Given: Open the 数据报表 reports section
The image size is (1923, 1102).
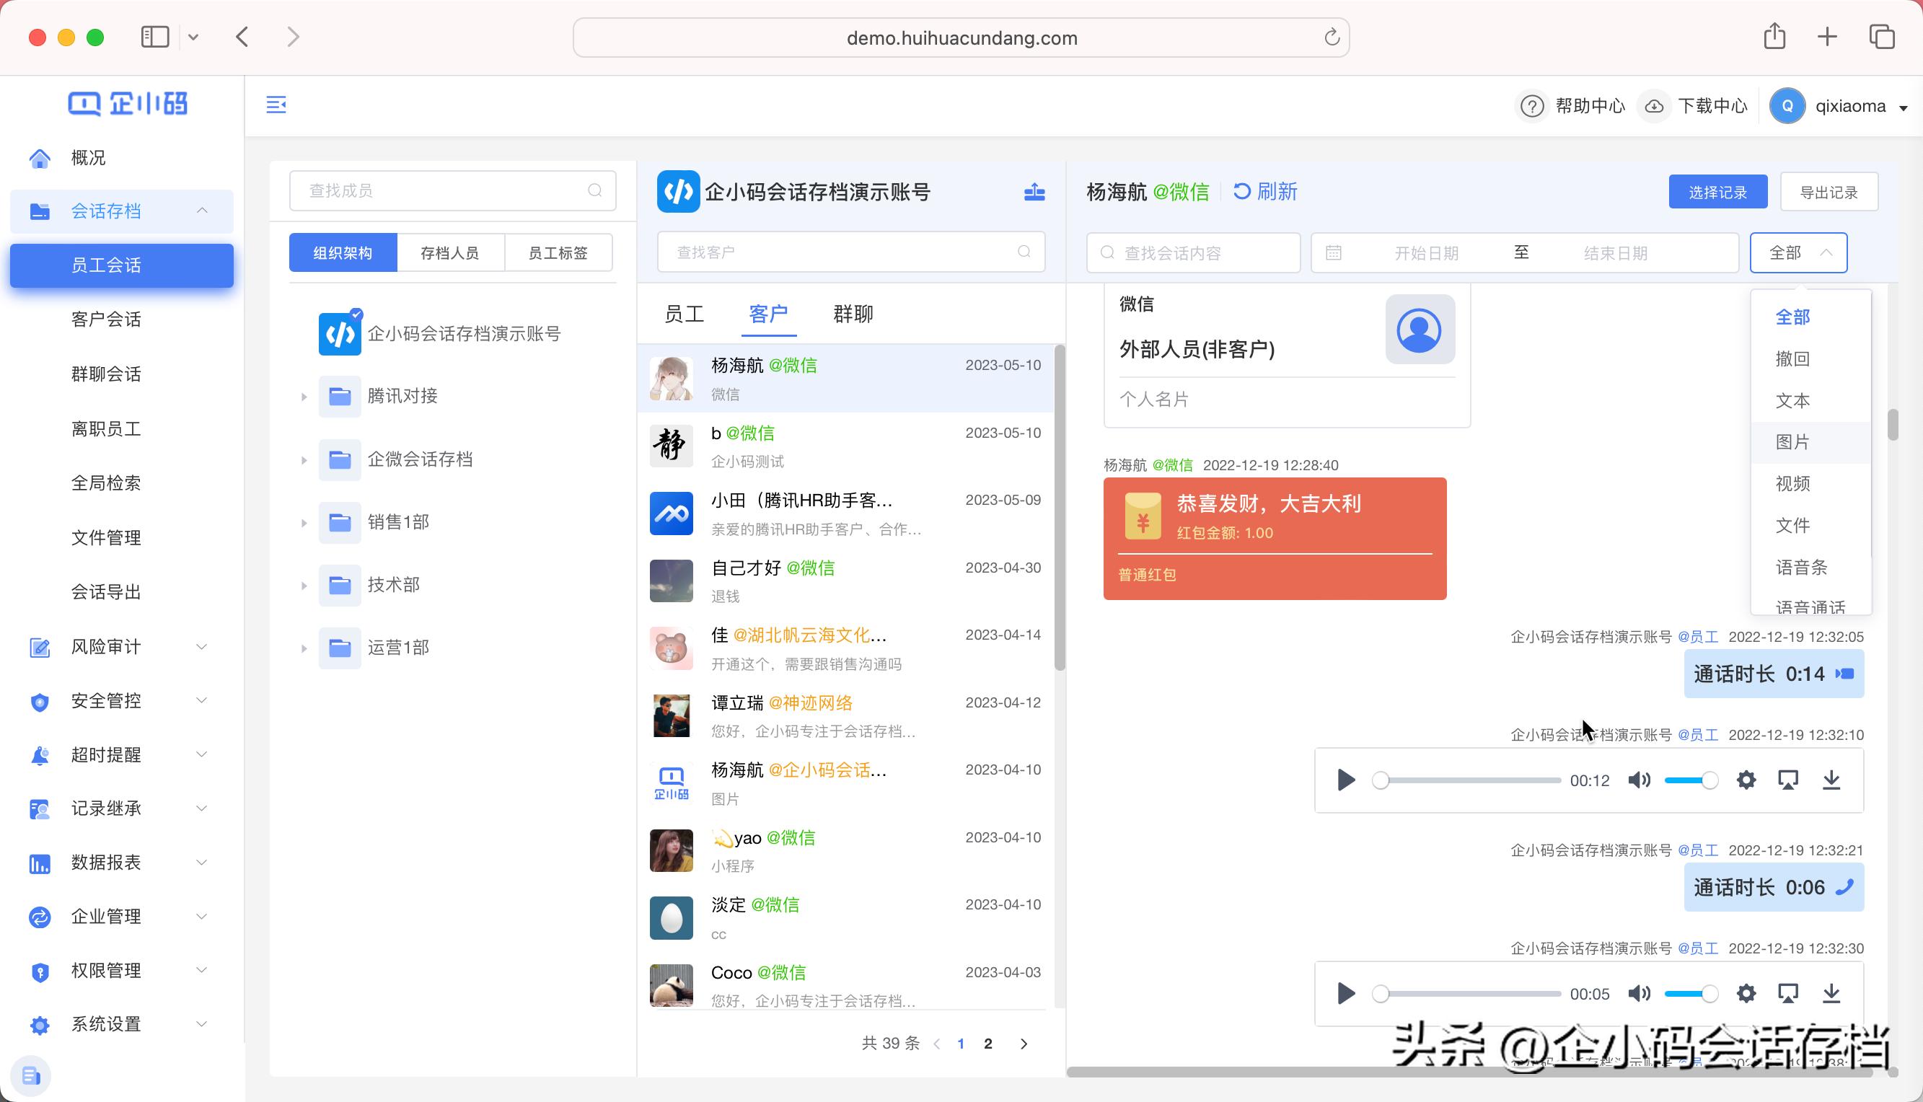Looking at the screenshot, I should point(105,862).
